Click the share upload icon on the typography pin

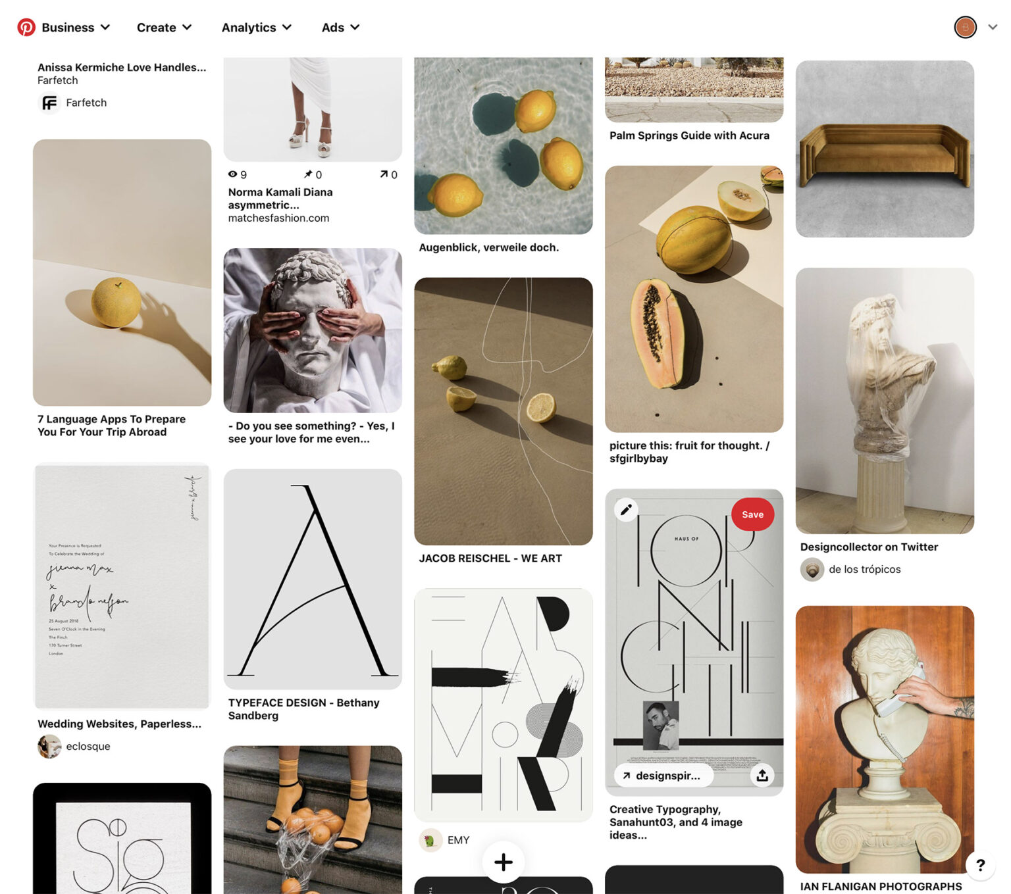762,776
